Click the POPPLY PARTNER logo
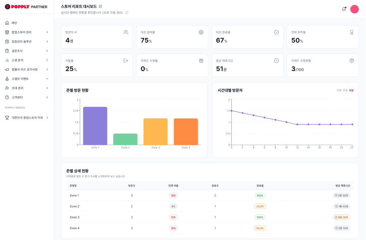Viewport: 366px width, 240px height. 26,7
